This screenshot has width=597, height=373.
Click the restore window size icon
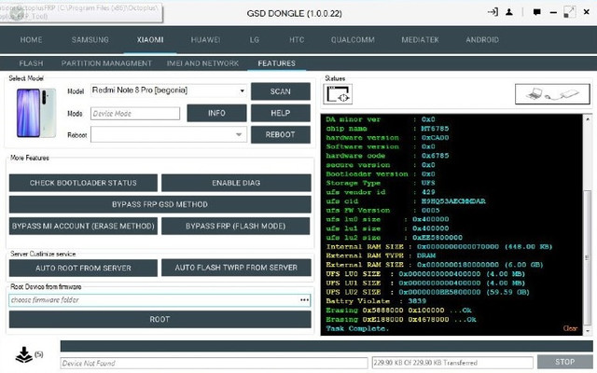tap(570, 12)
